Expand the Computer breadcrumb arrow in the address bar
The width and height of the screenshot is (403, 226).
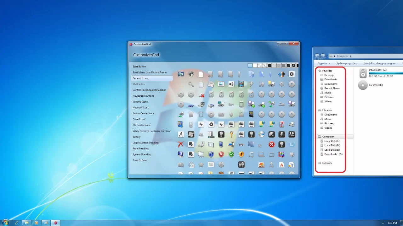coord(350,56)
